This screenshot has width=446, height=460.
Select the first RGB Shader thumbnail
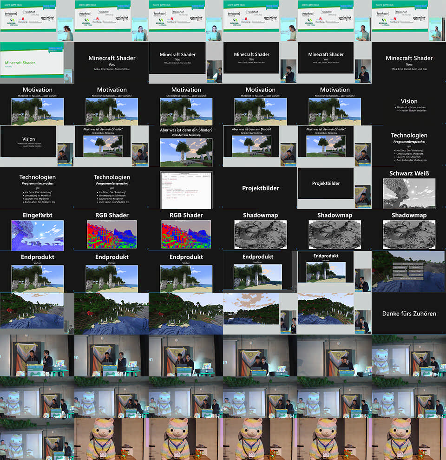click(x=111, y=230)
